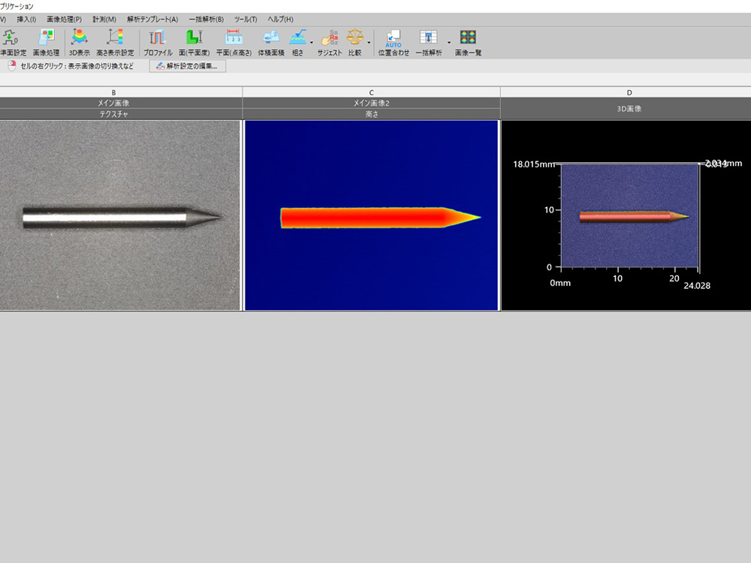
Task: Select the 3D画像 preview cell
Action: click(x=625, y=215)
